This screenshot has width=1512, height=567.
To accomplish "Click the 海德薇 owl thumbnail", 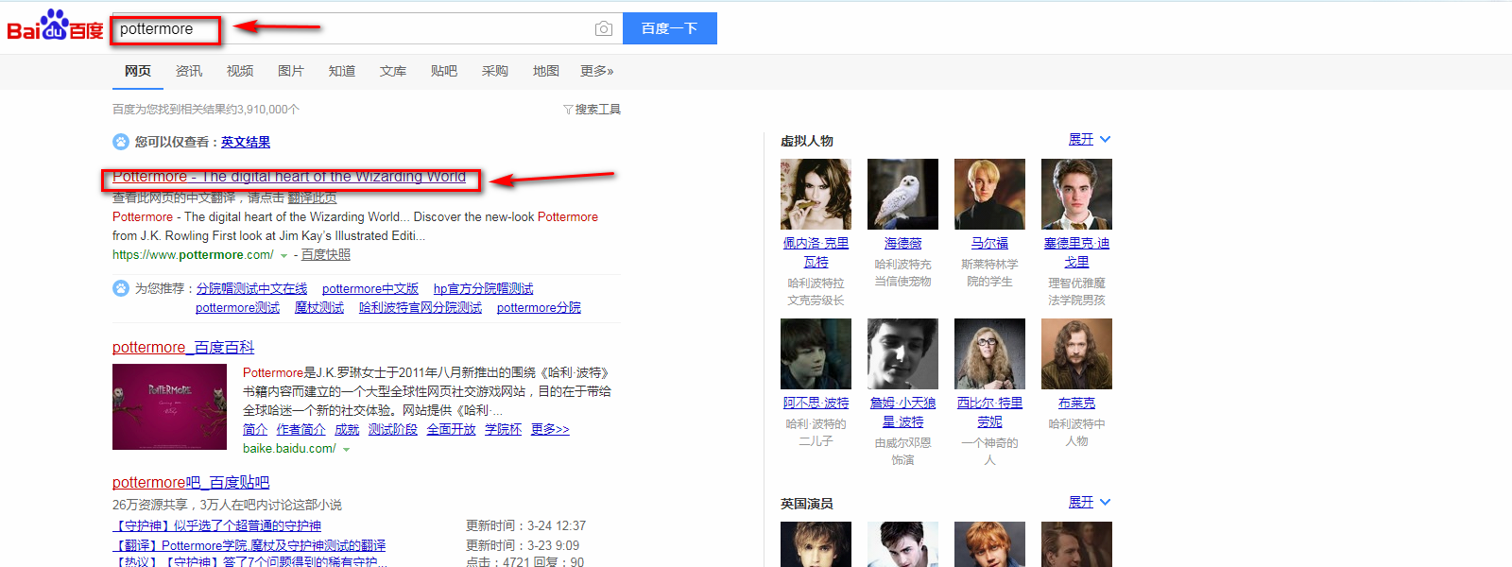I will (x=902, y=194).
